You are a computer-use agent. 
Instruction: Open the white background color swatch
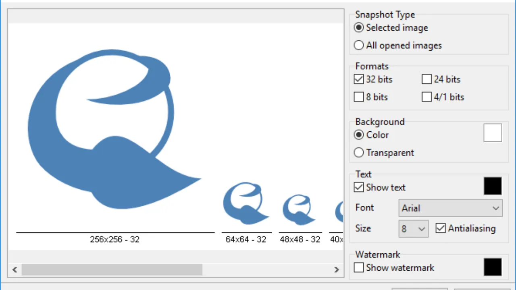[493, 133]
